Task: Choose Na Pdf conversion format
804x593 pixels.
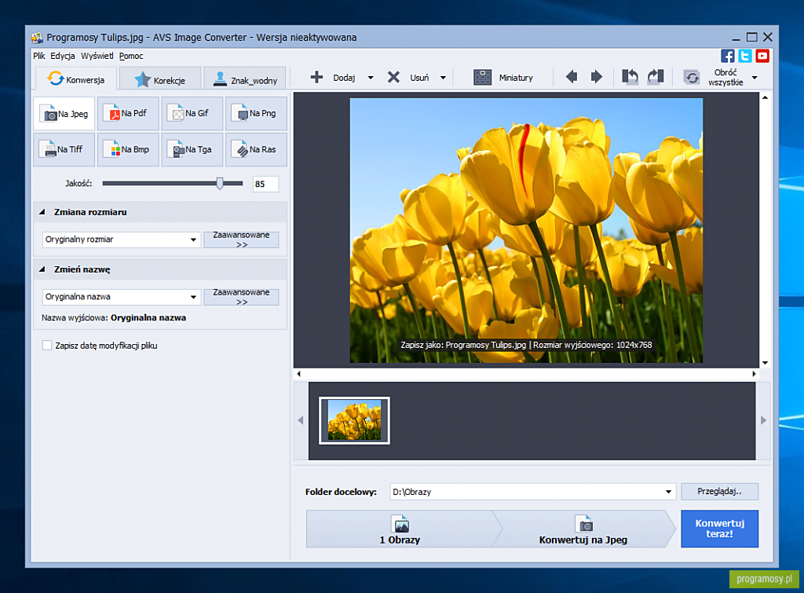Action: (x=128, y=113)
